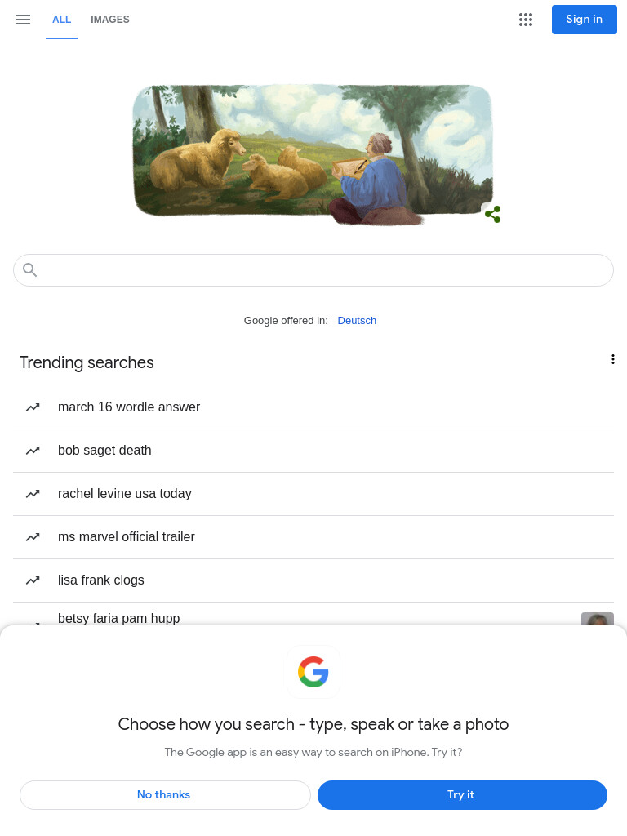The image size is (627, 836).
Task: Open the sheep painter Google Doodle
Action: tap(313, 154)
